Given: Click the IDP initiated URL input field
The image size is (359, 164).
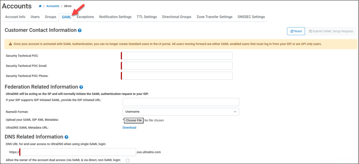Looking at the screenshot, I should 181,102.
